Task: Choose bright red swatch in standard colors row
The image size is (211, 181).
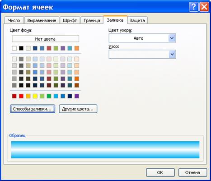Action: [x=21, y=96]
